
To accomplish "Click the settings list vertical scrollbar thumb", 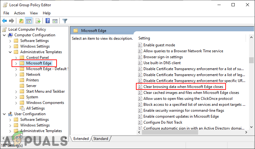I will tap(251, 60).
